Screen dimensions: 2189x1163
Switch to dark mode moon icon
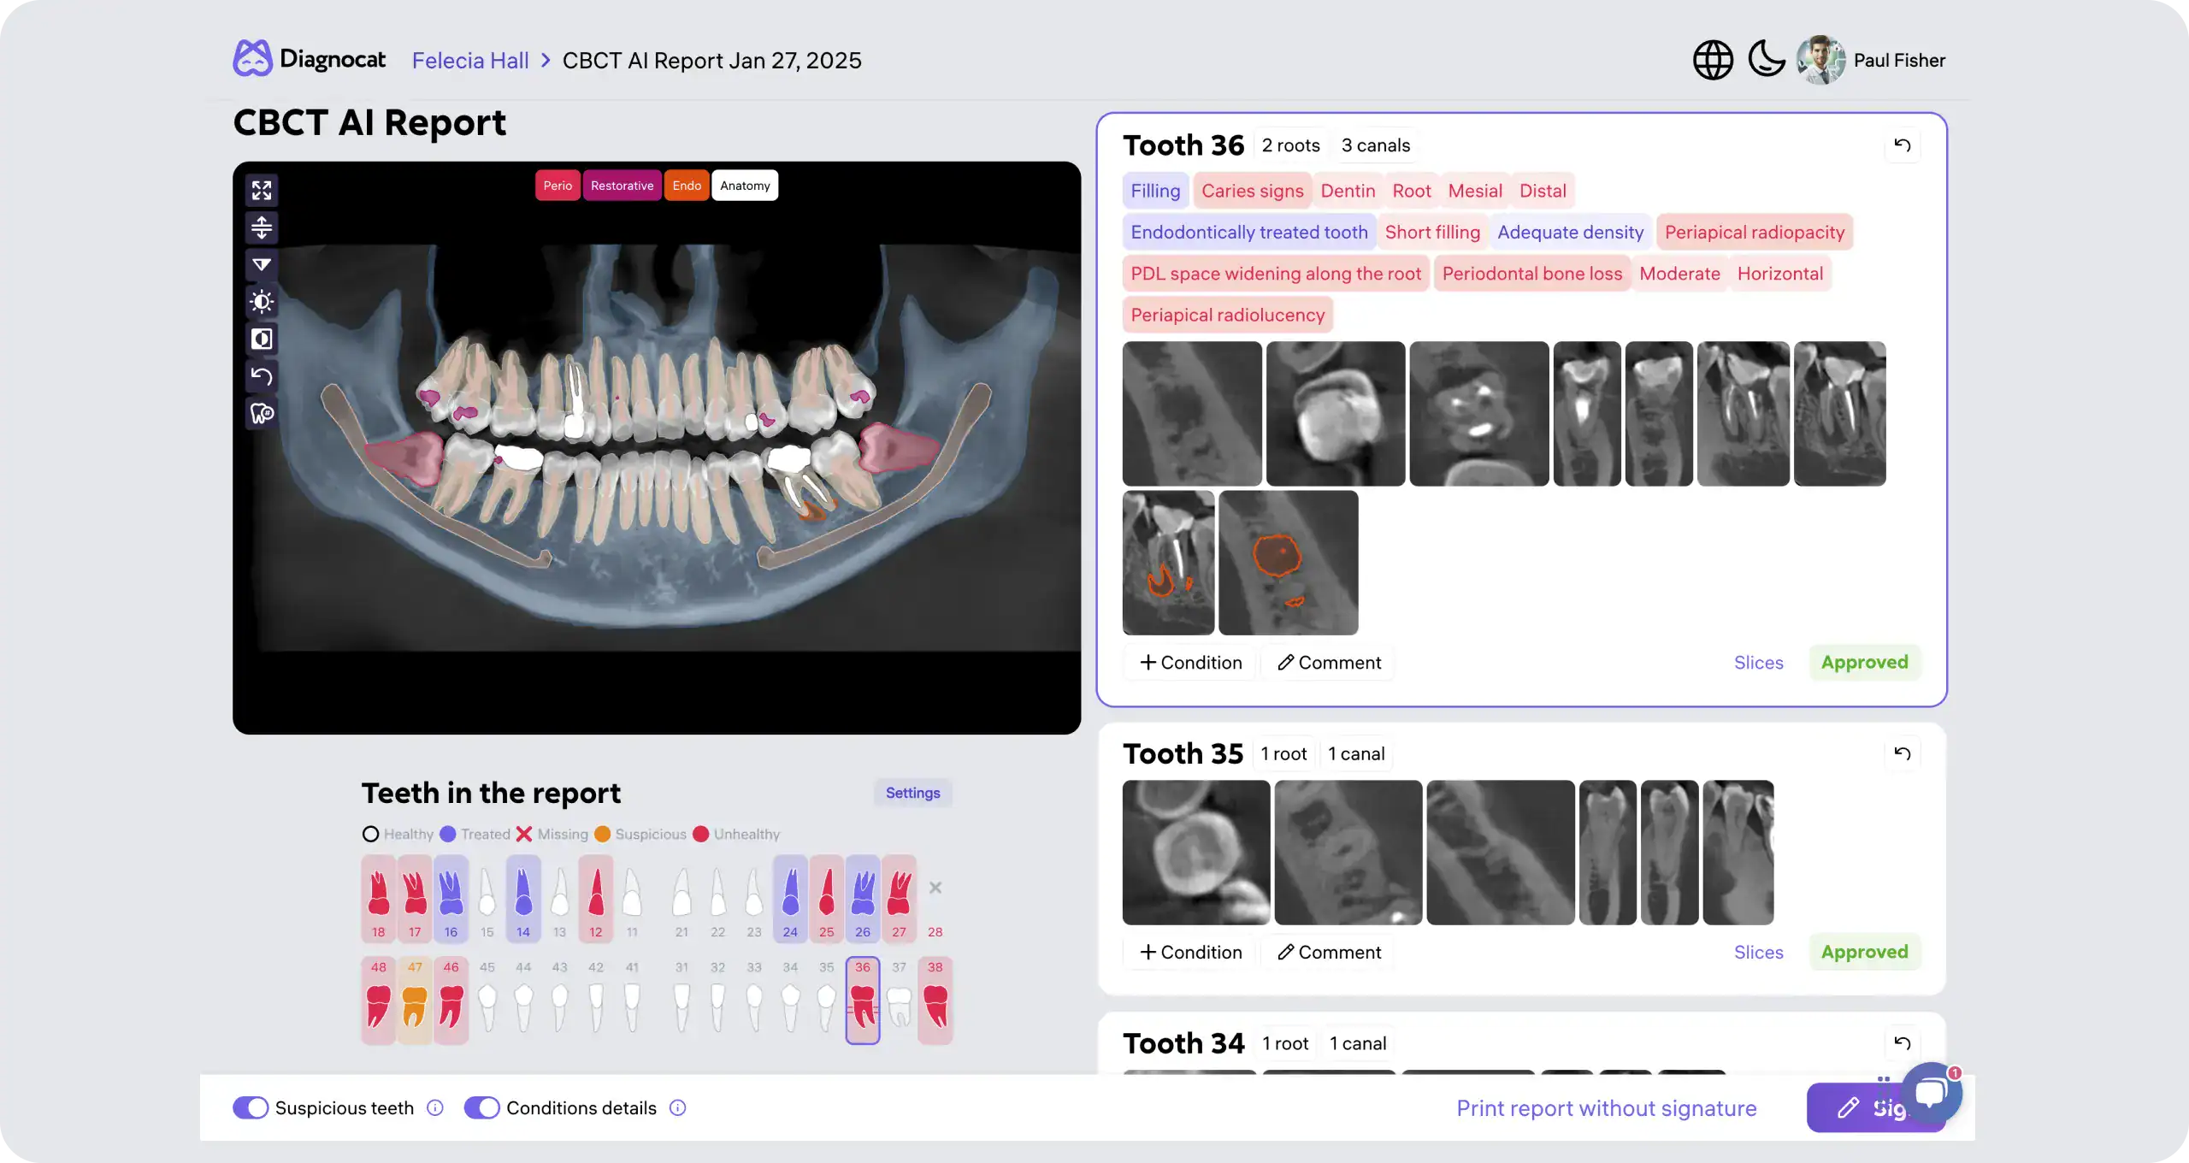coord(1766,60)
